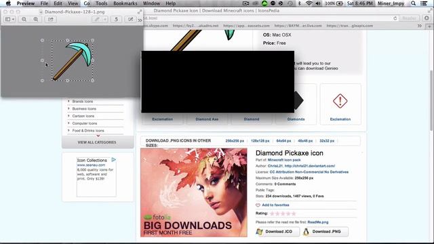The width and height of the screenshot is (434, 244).
Task: Click the rating stars row
Action: (x=283, y=213)
